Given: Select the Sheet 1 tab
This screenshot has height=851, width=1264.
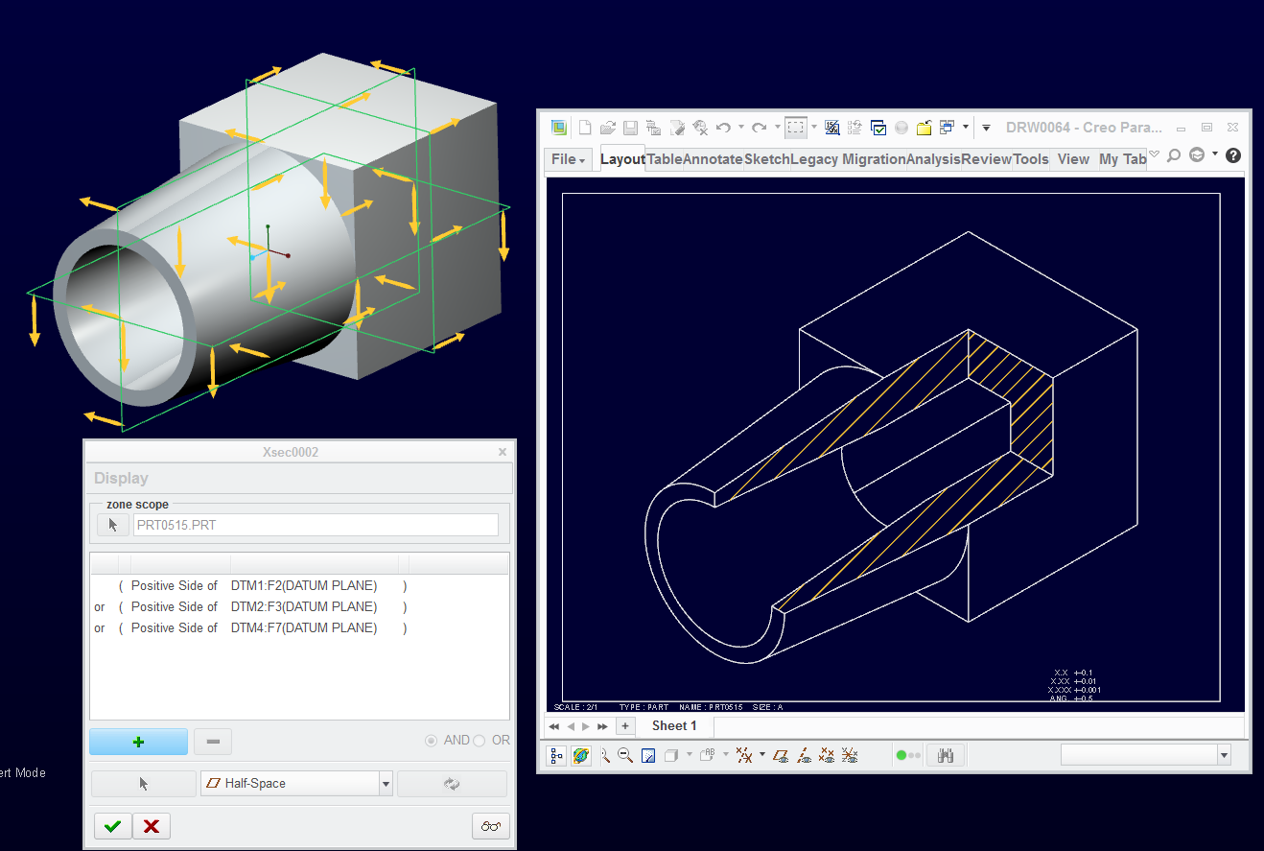Looking at the screenshot, I should point(674,725).
